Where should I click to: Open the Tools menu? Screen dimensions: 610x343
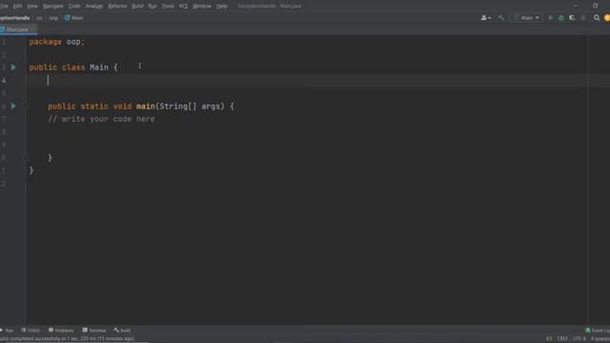click(168, 6)
